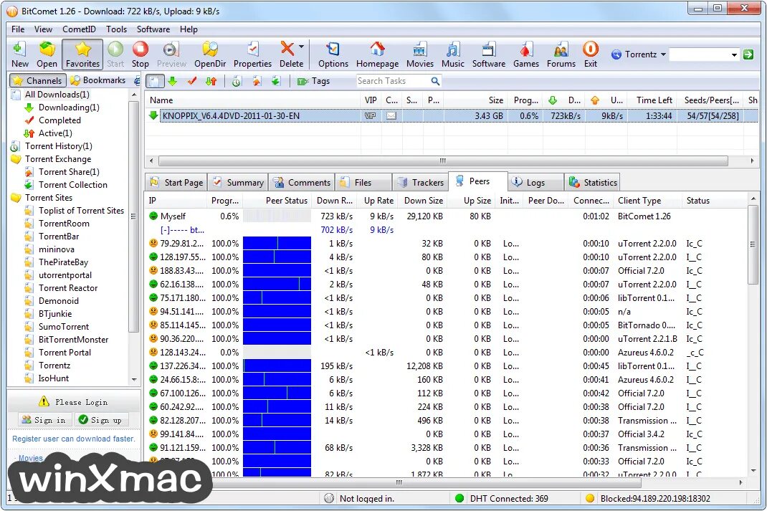Click the Tags button
The image size is (767, 511).
point(314,81)
